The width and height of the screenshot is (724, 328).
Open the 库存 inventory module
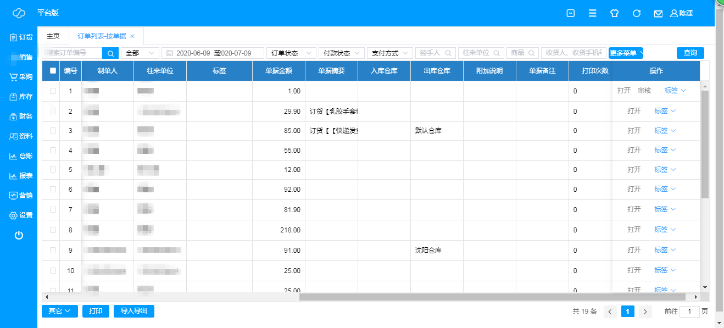coord(21,97)
